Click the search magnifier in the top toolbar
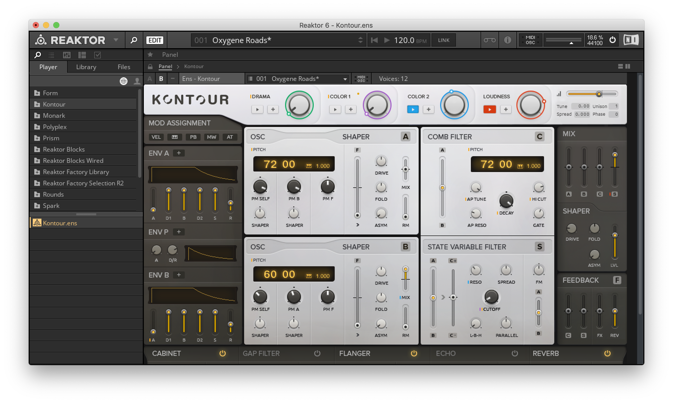The image size is (673, 403). coord(134,40)
